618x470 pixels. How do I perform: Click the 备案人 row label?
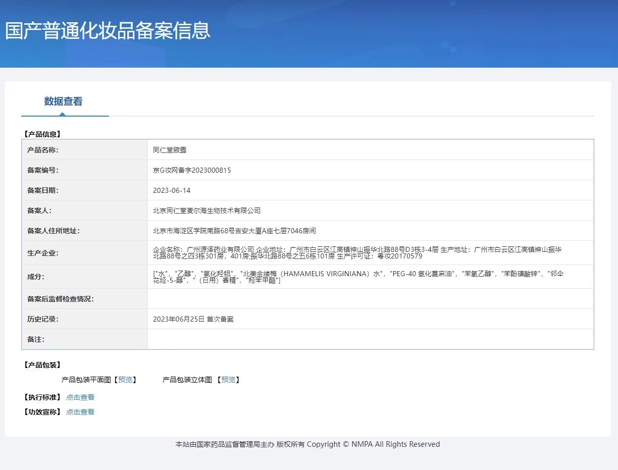coord(39,211)
